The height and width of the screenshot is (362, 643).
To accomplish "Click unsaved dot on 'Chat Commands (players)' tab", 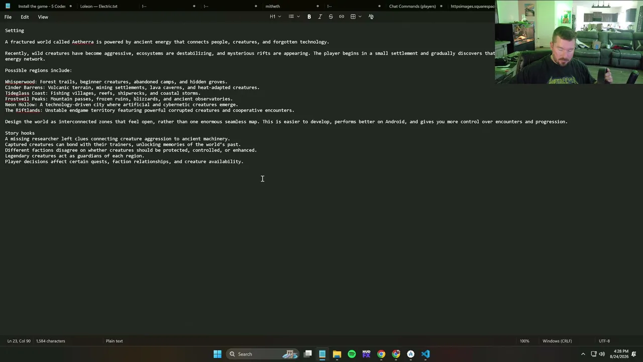I will click(442, 6).
